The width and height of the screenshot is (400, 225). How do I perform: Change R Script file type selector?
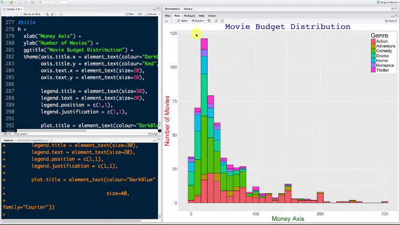[154, 134]
